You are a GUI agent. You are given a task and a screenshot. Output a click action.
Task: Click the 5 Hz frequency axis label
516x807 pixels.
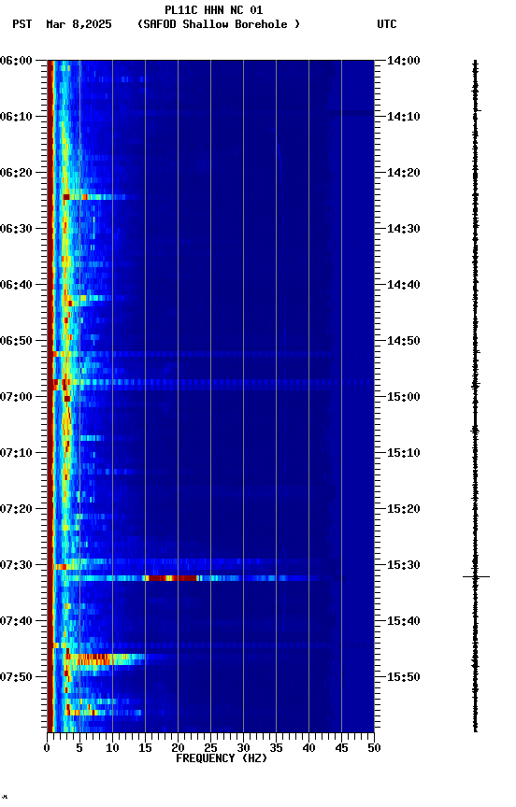(79, 748)
